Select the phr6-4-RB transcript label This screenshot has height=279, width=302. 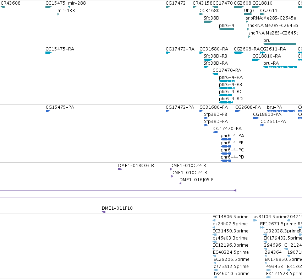pos(230,85)
